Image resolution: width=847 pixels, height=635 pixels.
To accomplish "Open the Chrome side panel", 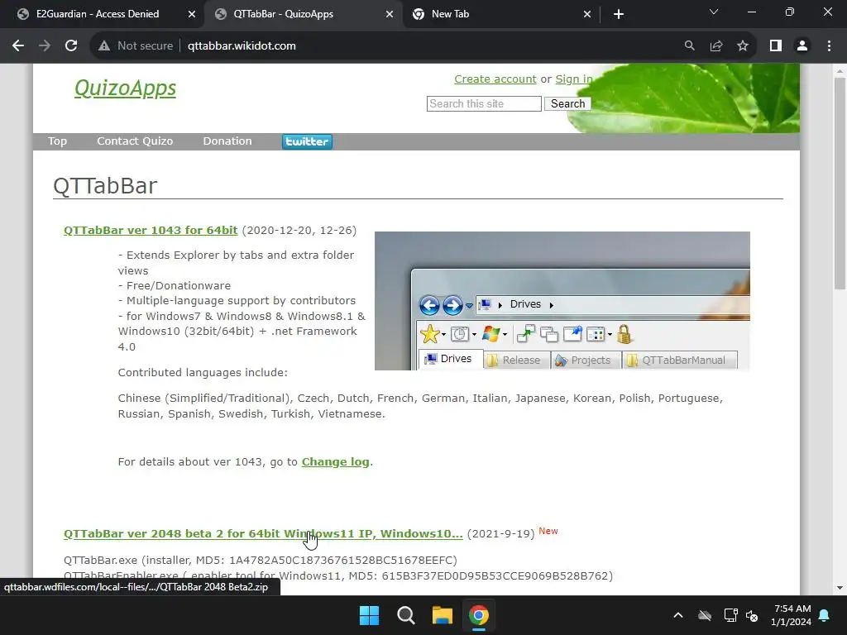I will [x=776, y=46].
